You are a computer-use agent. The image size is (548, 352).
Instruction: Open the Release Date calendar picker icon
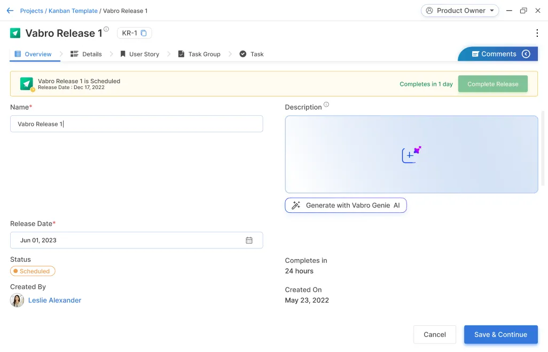(x=249, y=241)
